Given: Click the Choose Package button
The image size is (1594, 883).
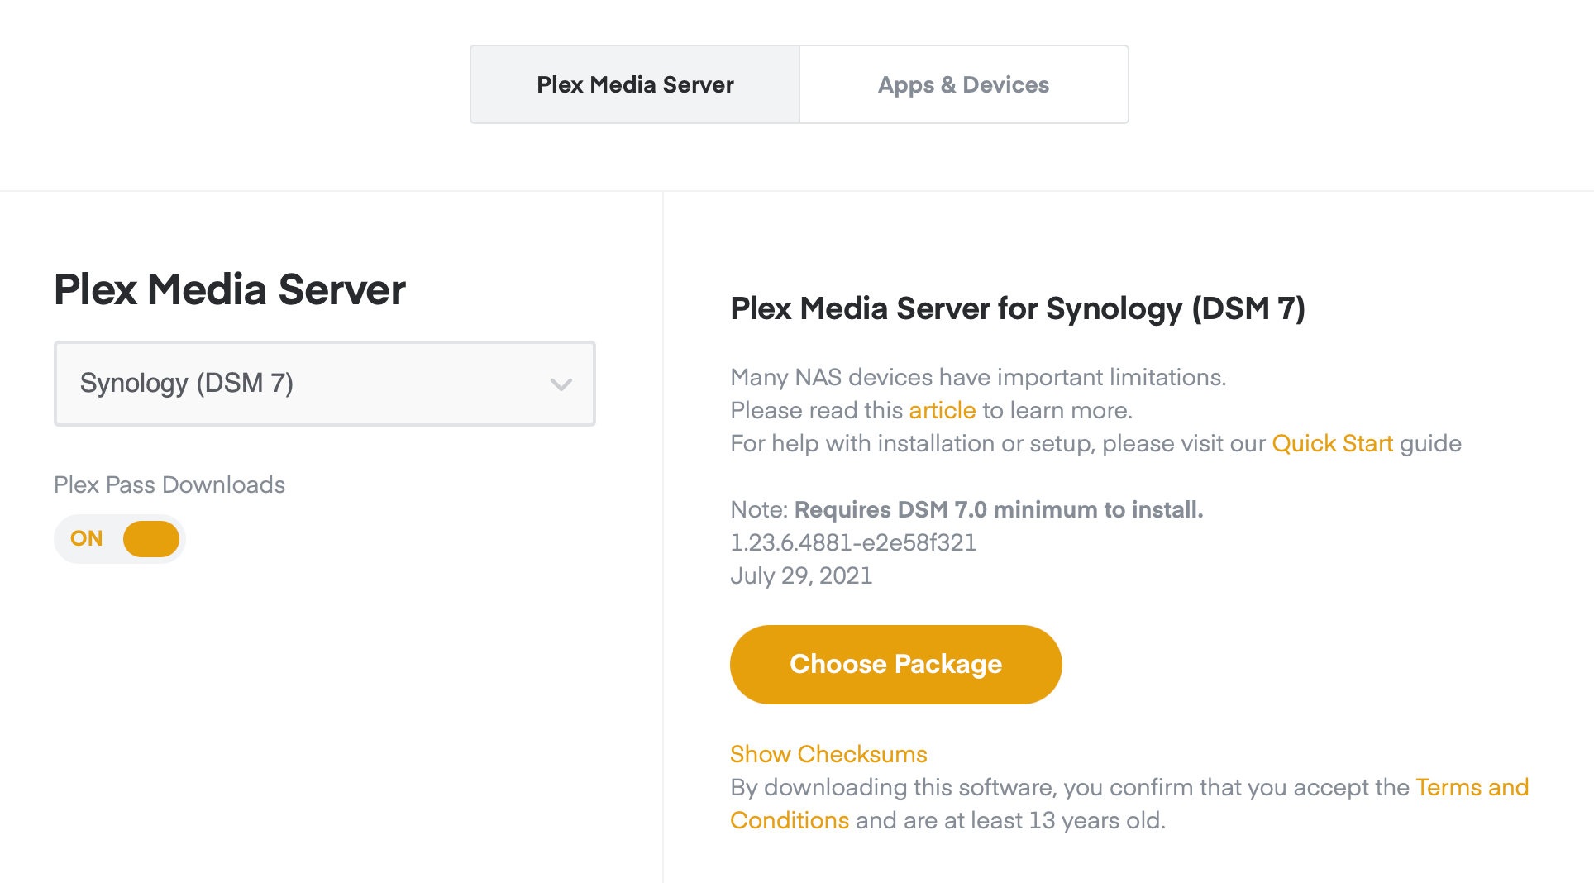Looking at the screenshot, I should point(895,665).
